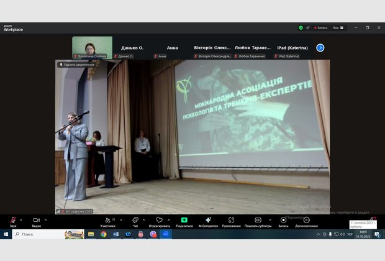Toggle Показать субтитры captions
Screen dimensions: 385x261
pyautogui.click(x=257, y=221)
